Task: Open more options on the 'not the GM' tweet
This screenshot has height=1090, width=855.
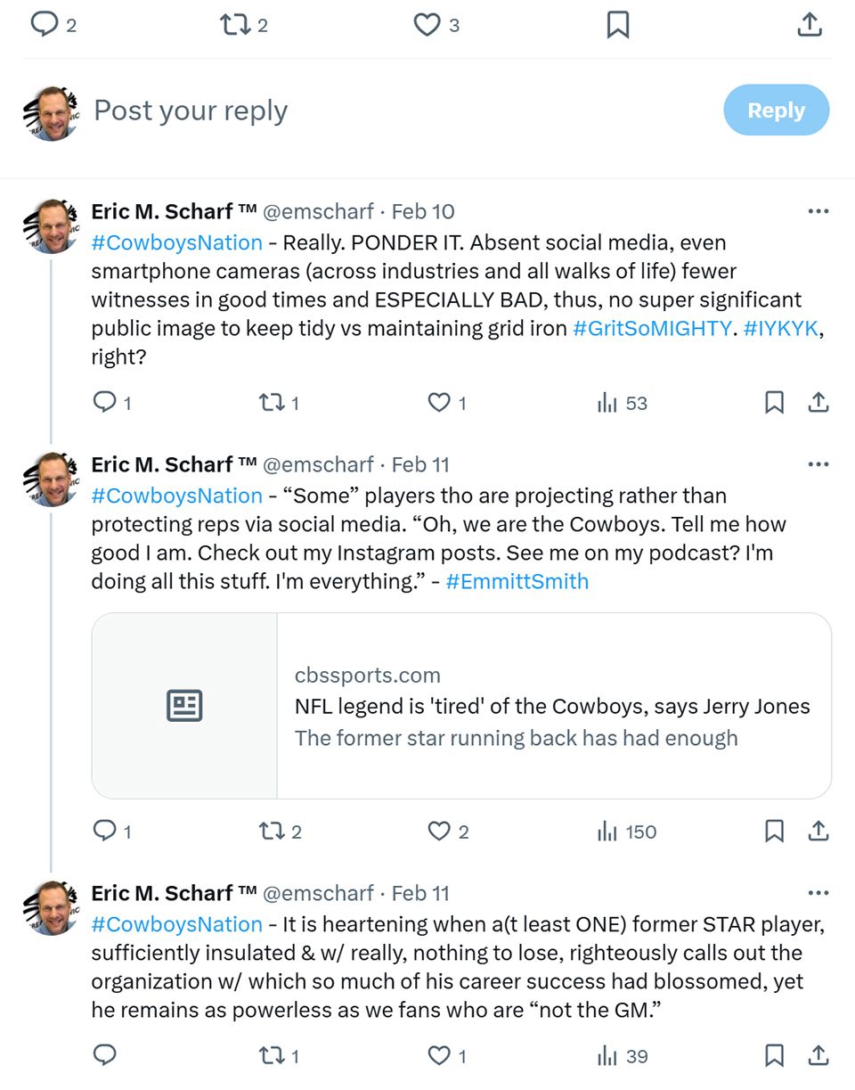Action: (x=818, y=893)
